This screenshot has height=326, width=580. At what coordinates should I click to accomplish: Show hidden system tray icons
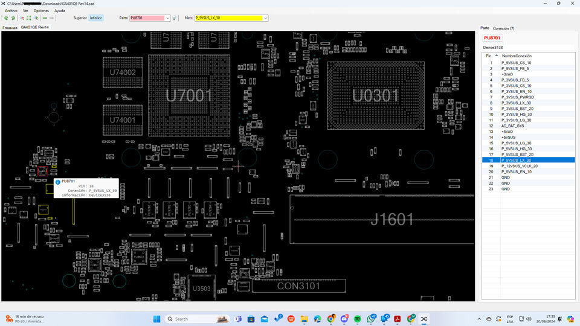[479, 319]
